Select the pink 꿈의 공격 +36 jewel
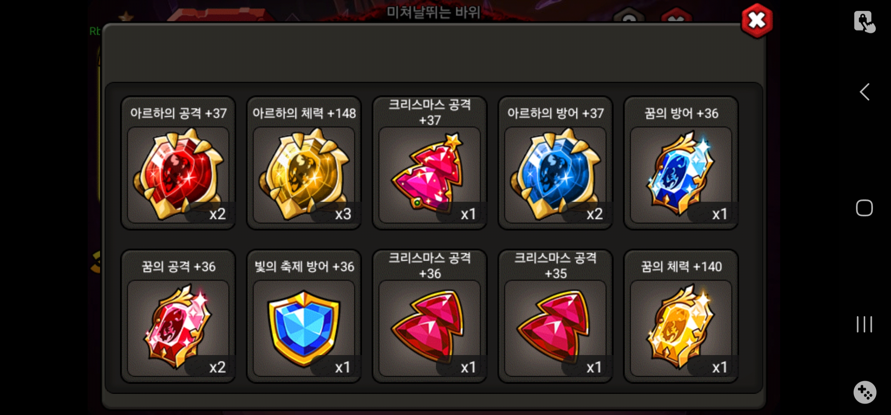Screen dimensions: 891x415 (x=178, y=328)
